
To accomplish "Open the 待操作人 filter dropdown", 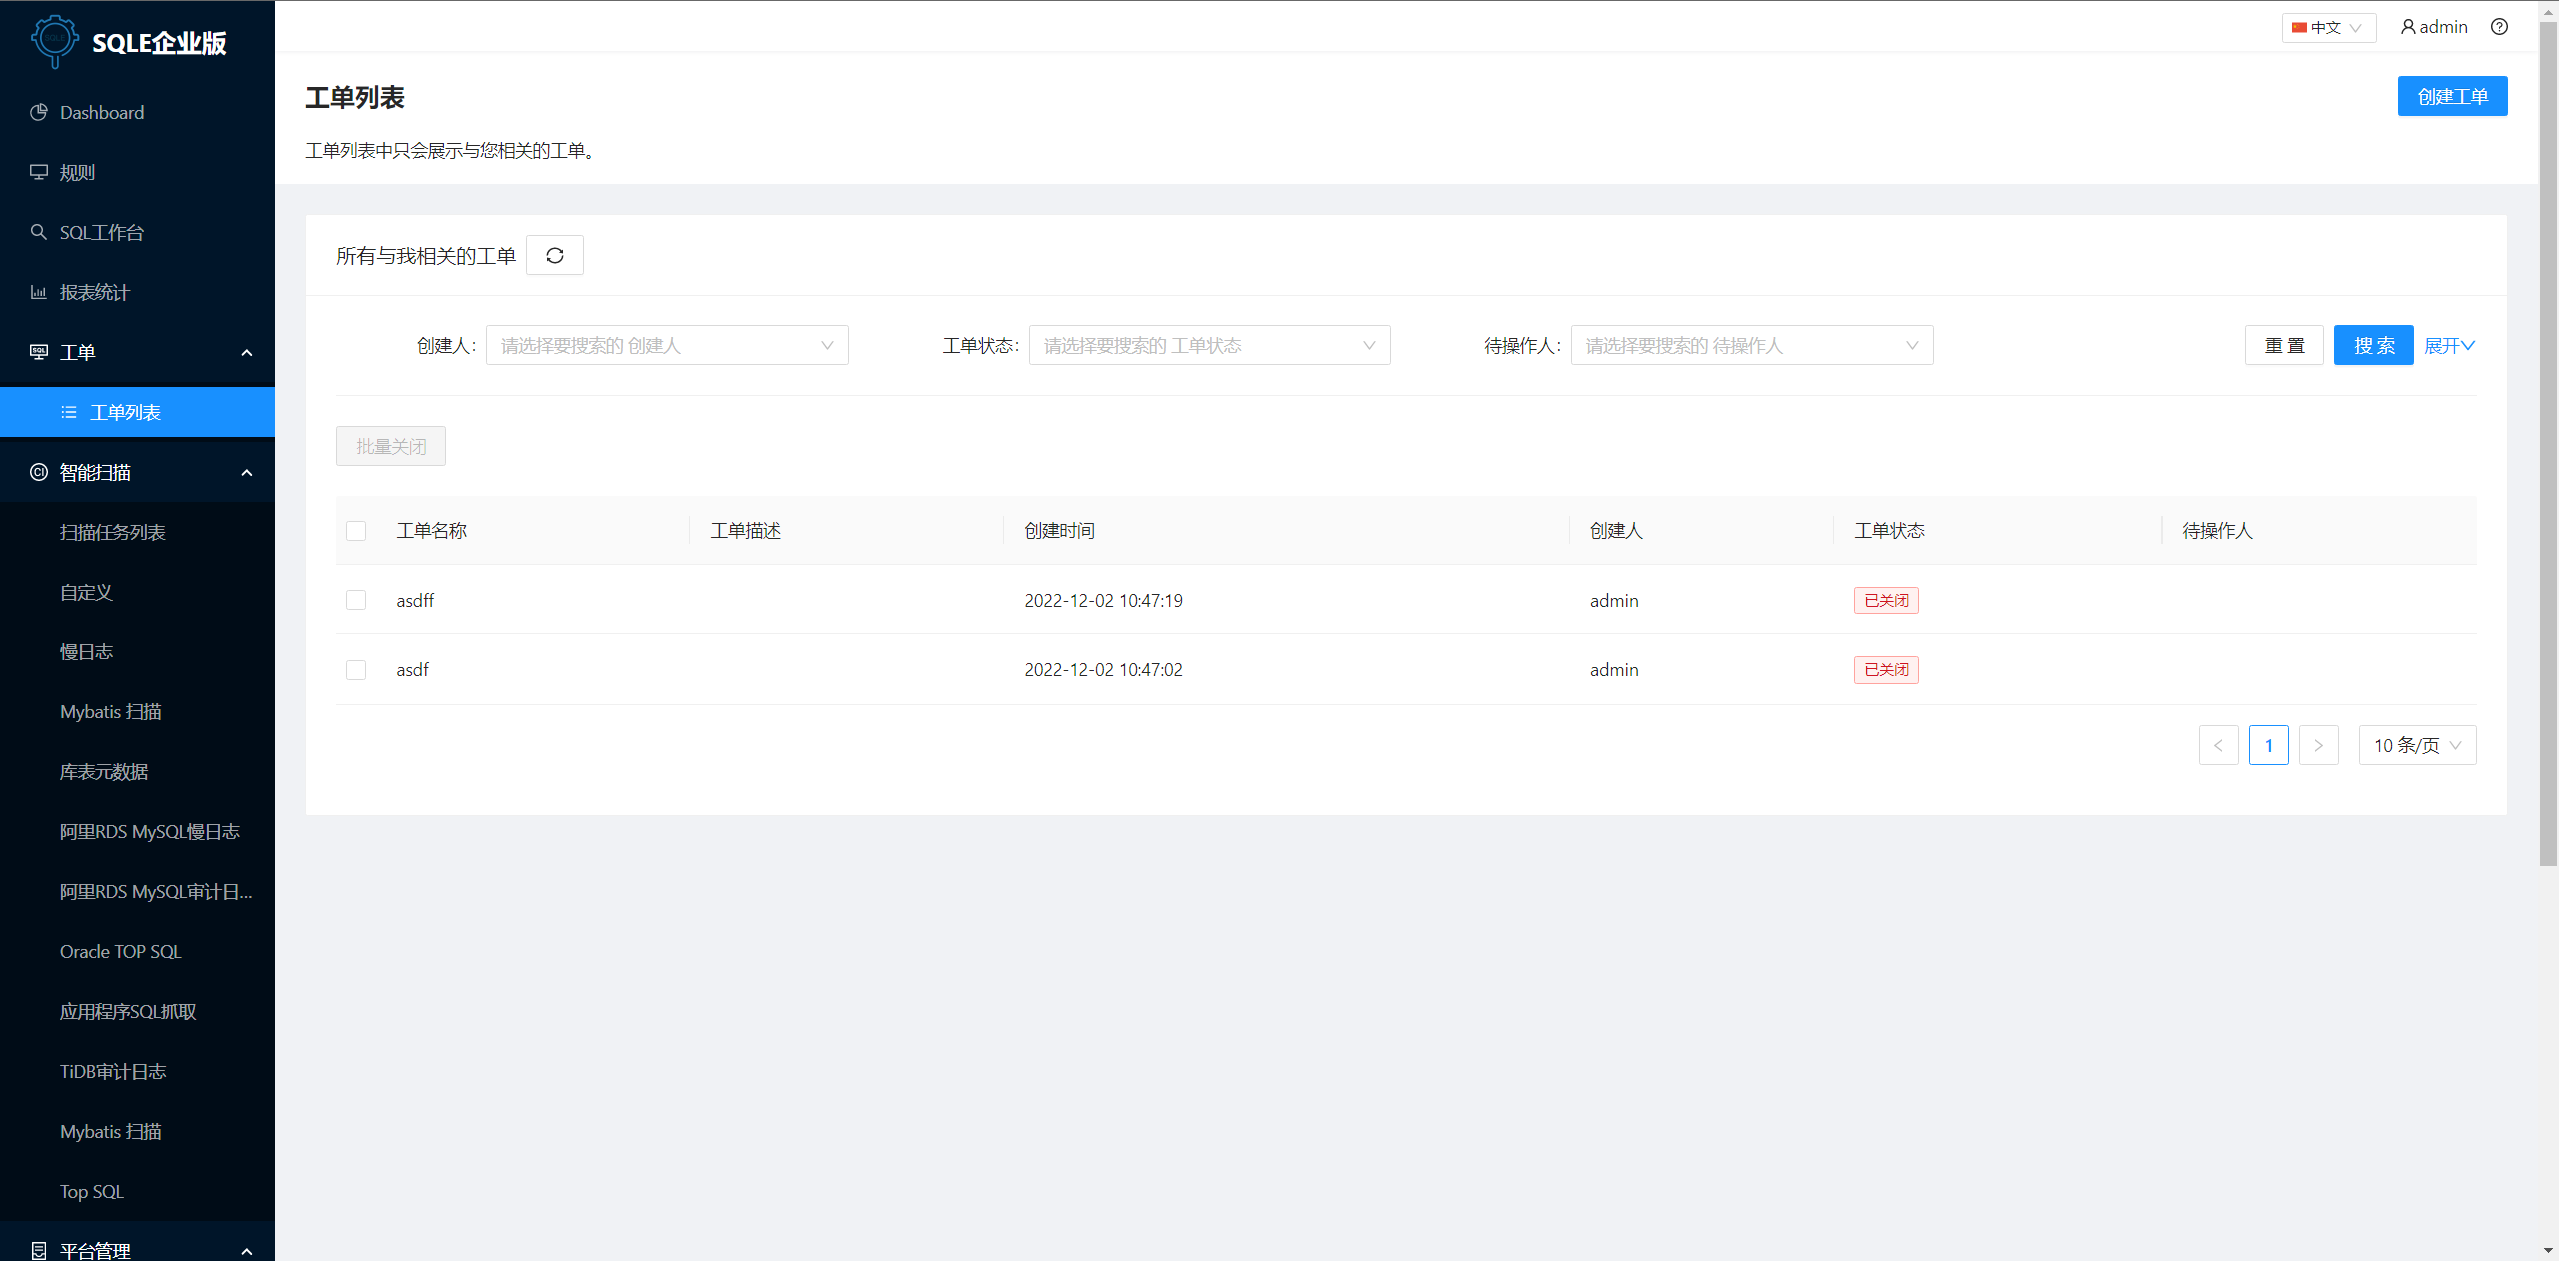I will click(1752, 345).
